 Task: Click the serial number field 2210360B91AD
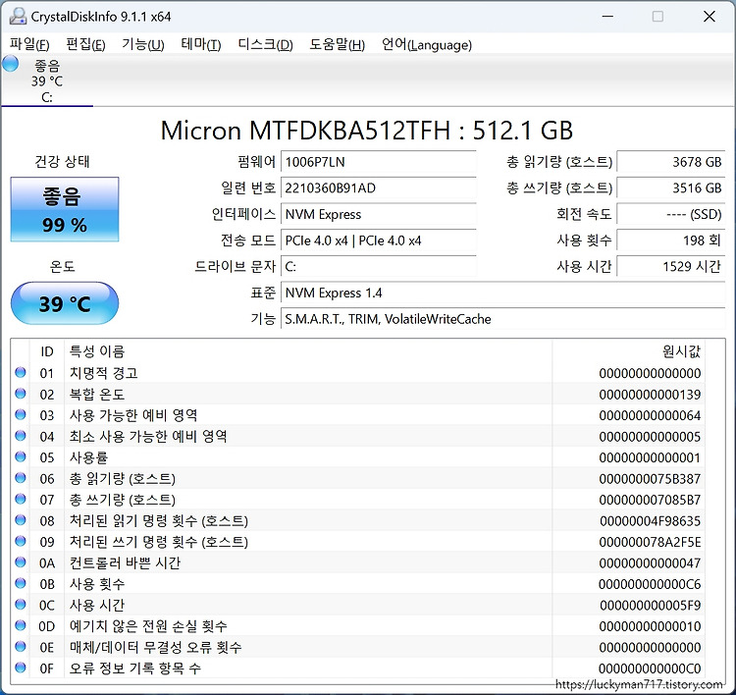(x=379, y=188)
